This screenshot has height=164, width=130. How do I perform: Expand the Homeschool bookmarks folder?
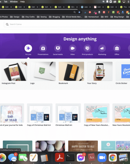[92, 17]
